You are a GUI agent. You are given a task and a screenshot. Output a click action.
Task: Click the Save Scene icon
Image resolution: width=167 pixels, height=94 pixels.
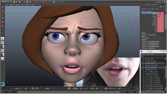(x=20, y=2)
